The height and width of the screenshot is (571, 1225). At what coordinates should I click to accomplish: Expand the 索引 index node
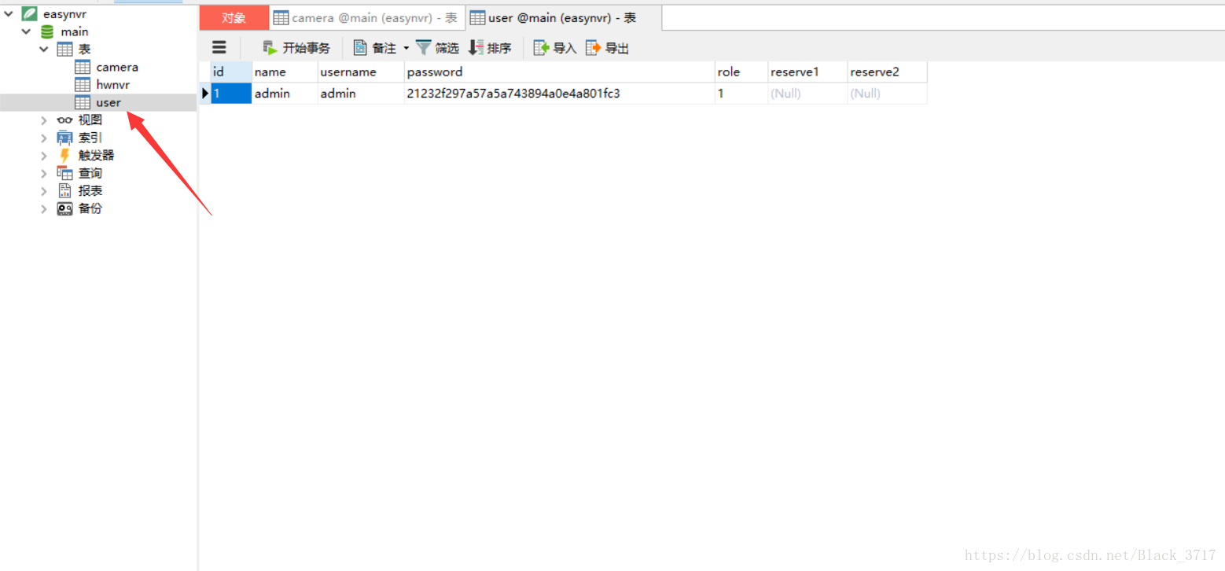pos(44,138)
